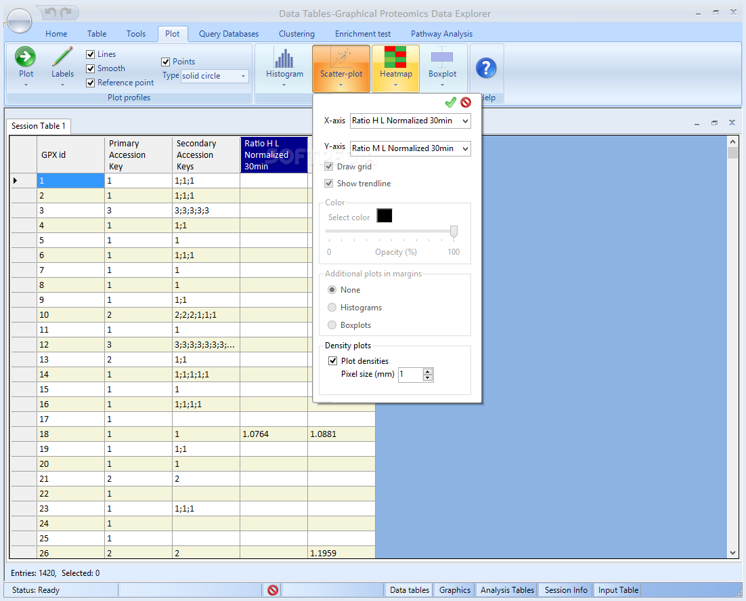Screen dimensions: 746x601
Task: Minimize the Session Table inner window
Action: click(697, 123)
